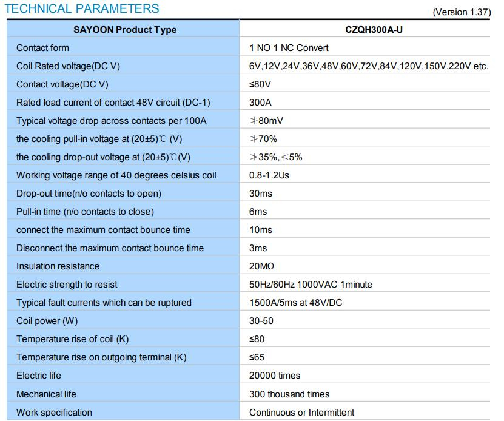Click the 300 thousand times value

[289, 394]
